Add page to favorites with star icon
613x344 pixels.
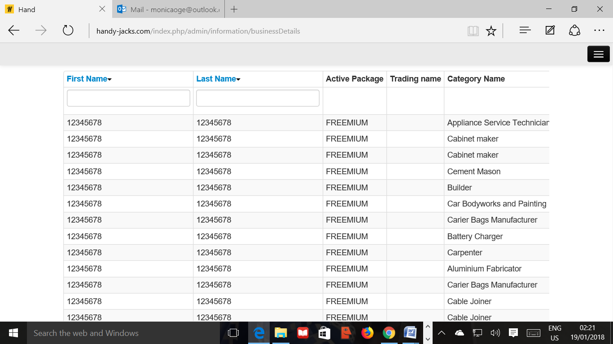pyautogui.click(x=491, y=31)
